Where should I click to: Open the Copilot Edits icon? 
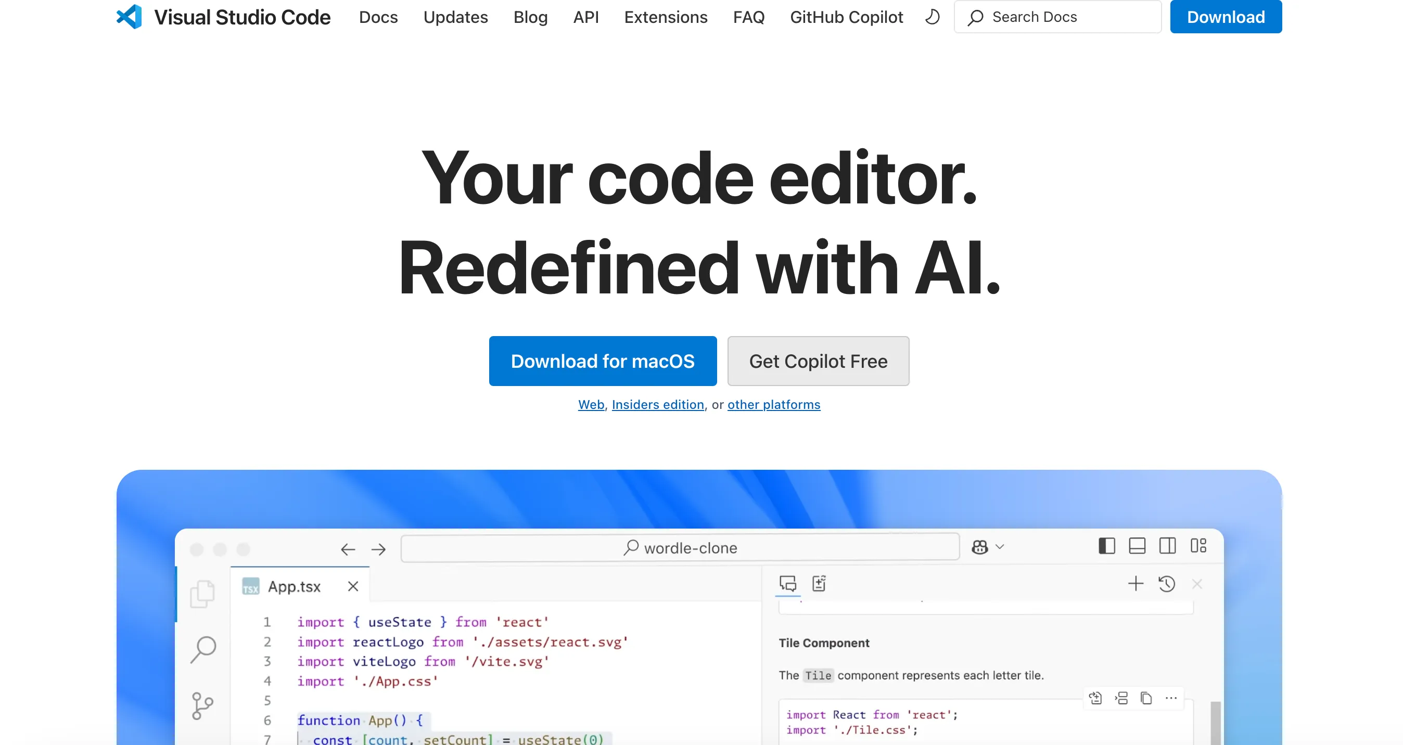click(819, 584)
